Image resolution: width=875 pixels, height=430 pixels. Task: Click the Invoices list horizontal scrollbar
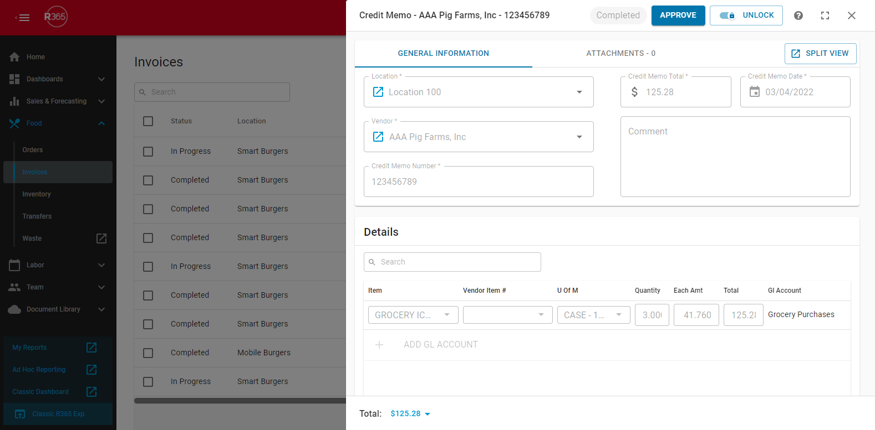pyautogui.click(x=240, y=401)
